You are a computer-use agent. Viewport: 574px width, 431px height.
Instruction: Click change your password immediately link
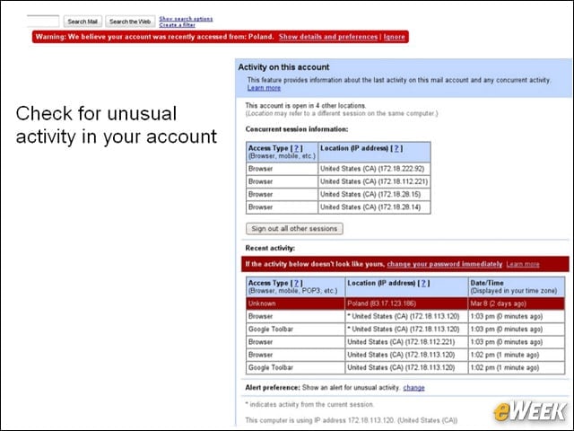(x=445, y=264)
